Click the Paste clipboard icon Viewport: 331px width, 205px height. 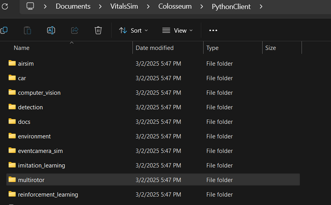(x=27, y=30)
